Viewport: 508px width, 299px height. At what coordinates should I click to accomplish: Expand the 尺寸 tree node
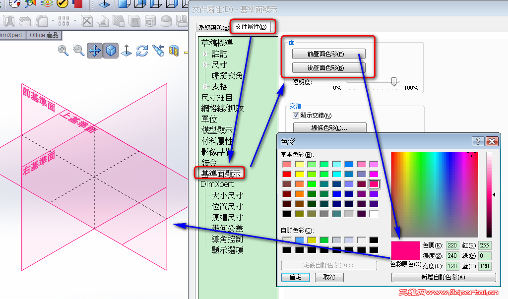(205, 64)
